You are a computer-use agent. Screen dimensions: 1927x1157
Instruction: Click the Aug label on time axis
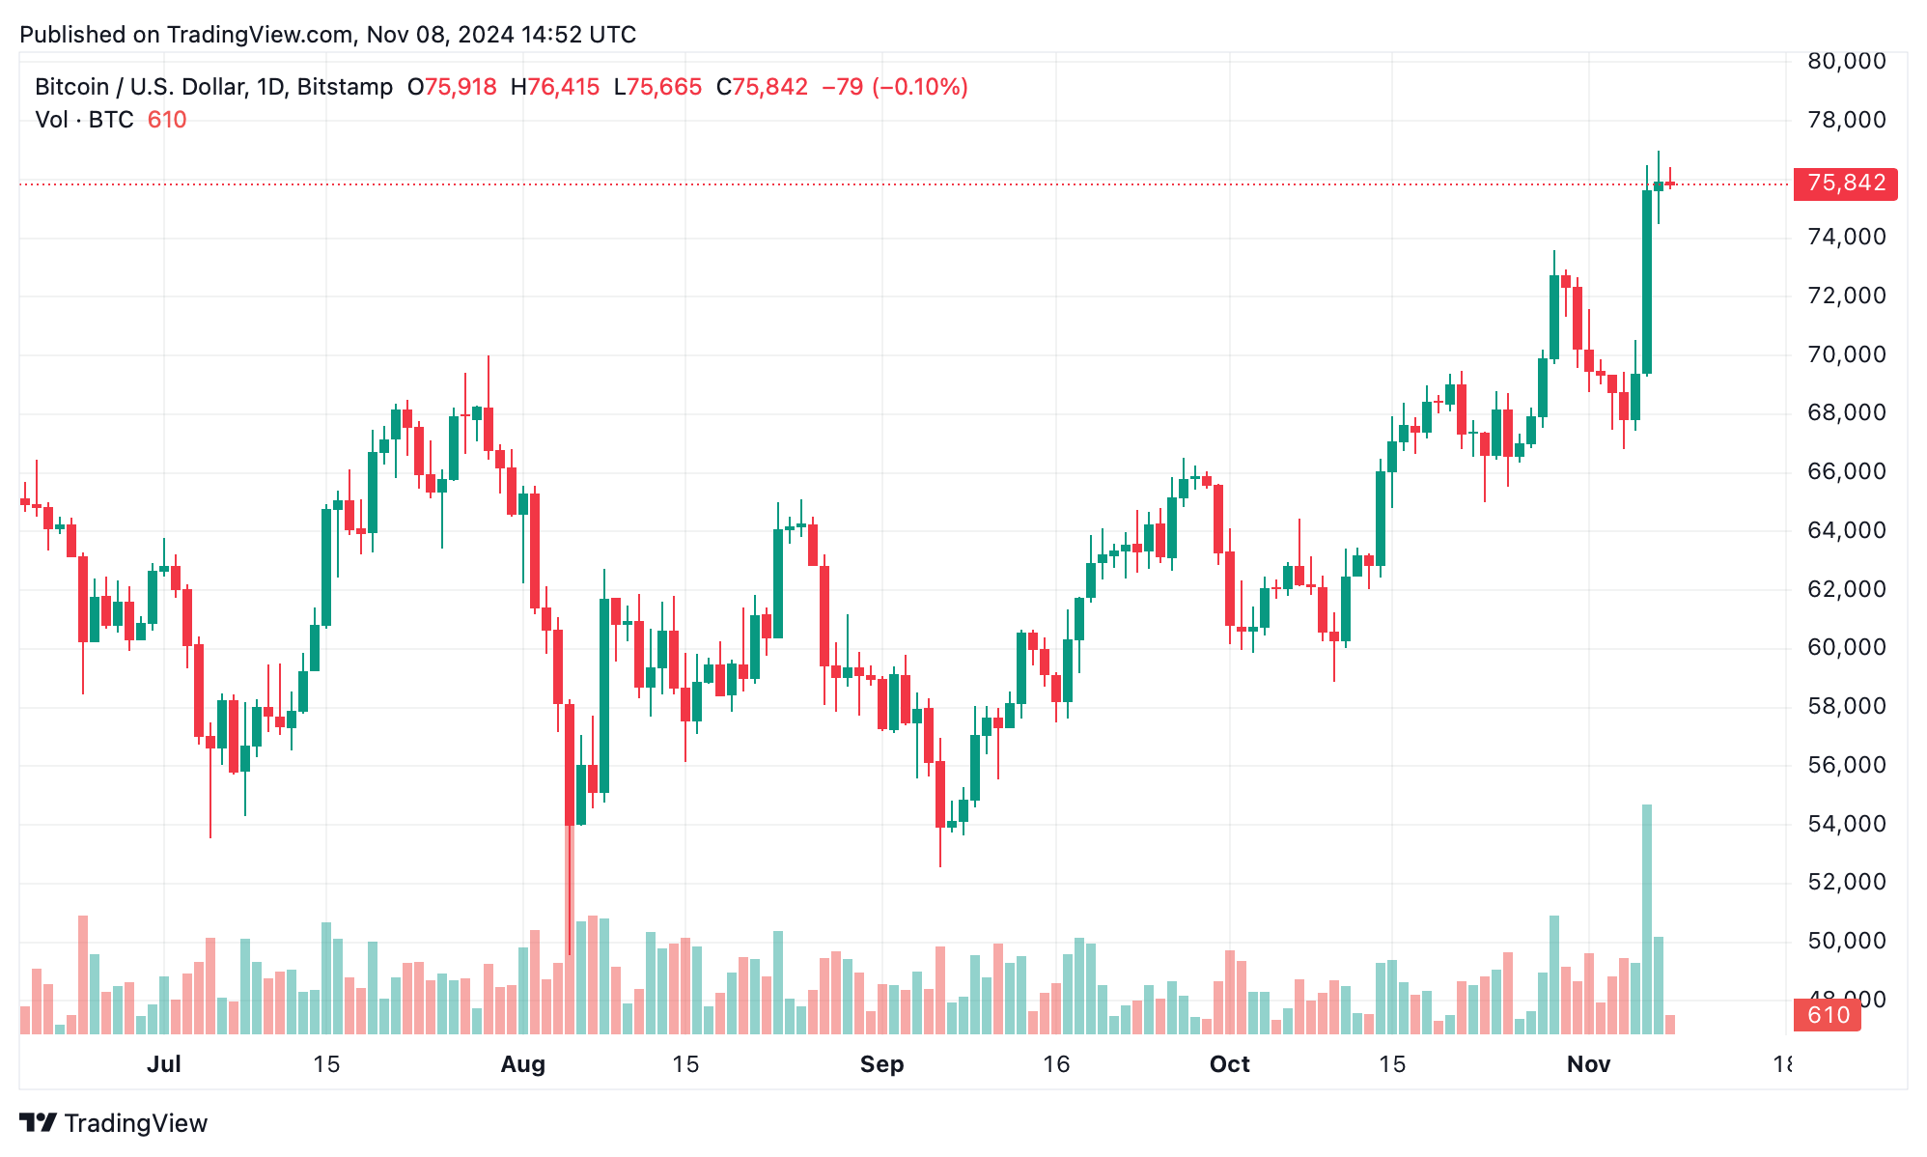coord(523,1064)
